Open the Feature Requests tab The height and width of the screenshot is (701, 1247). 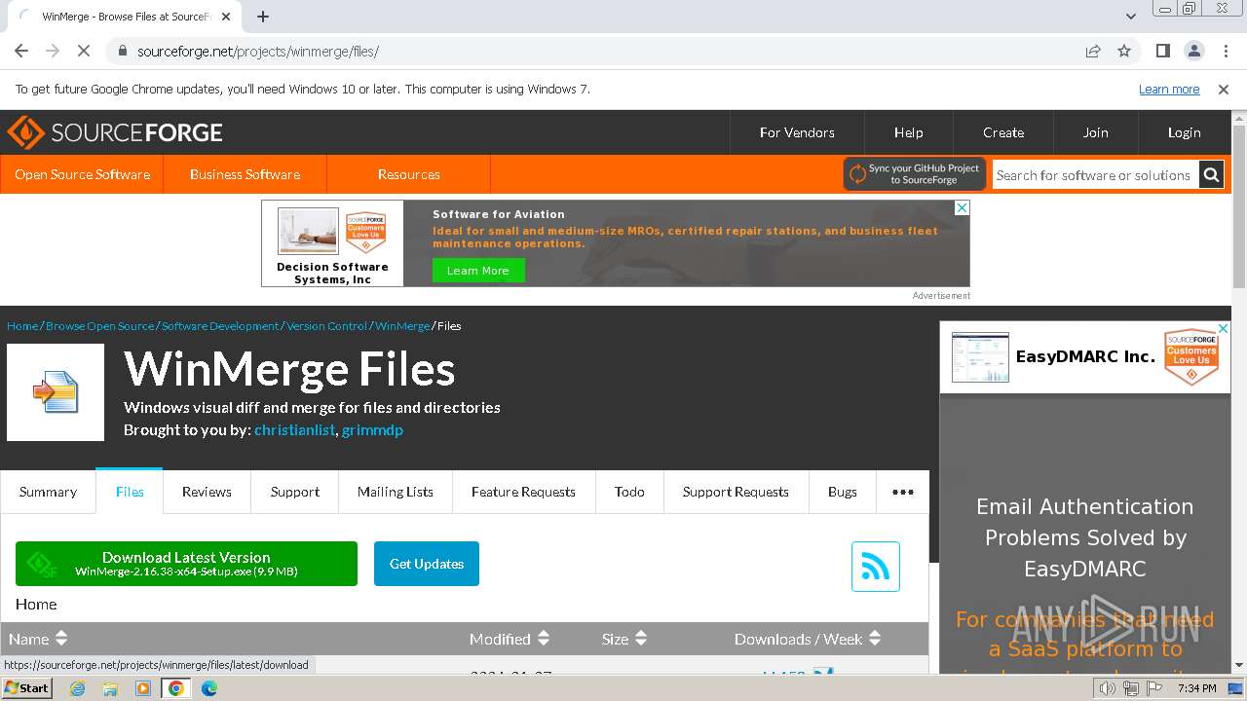coord(523,492)
